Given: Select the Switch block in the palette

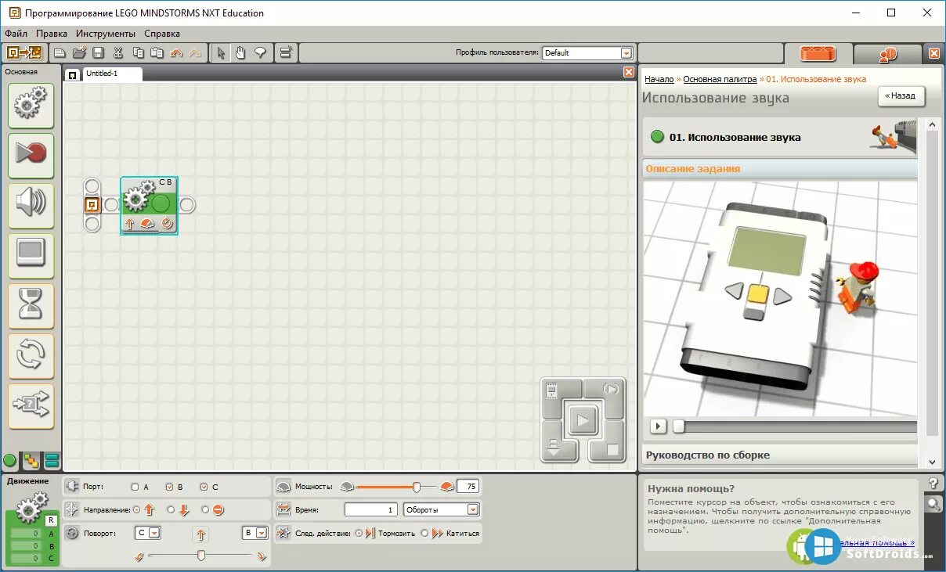Looking at the screenshot, I should point(31,405).
